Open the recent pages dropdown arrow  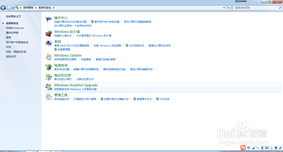coord(13,8)
